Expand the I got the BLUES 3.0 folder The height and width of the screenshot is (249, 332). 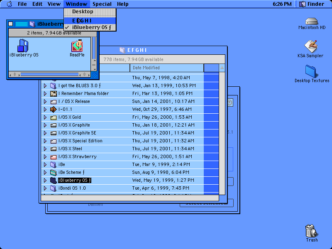[x=45, y=86]
